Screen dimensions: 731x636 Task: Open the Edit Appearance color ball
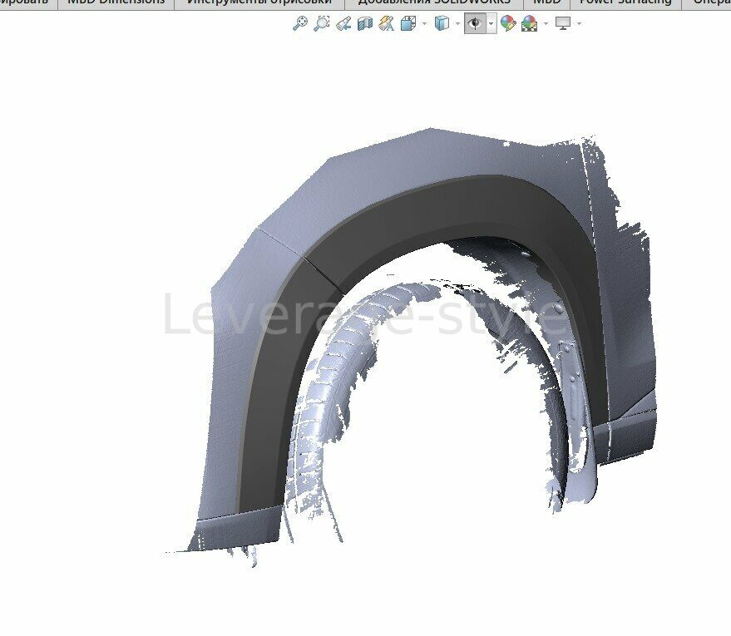click(x=507, y=24)
